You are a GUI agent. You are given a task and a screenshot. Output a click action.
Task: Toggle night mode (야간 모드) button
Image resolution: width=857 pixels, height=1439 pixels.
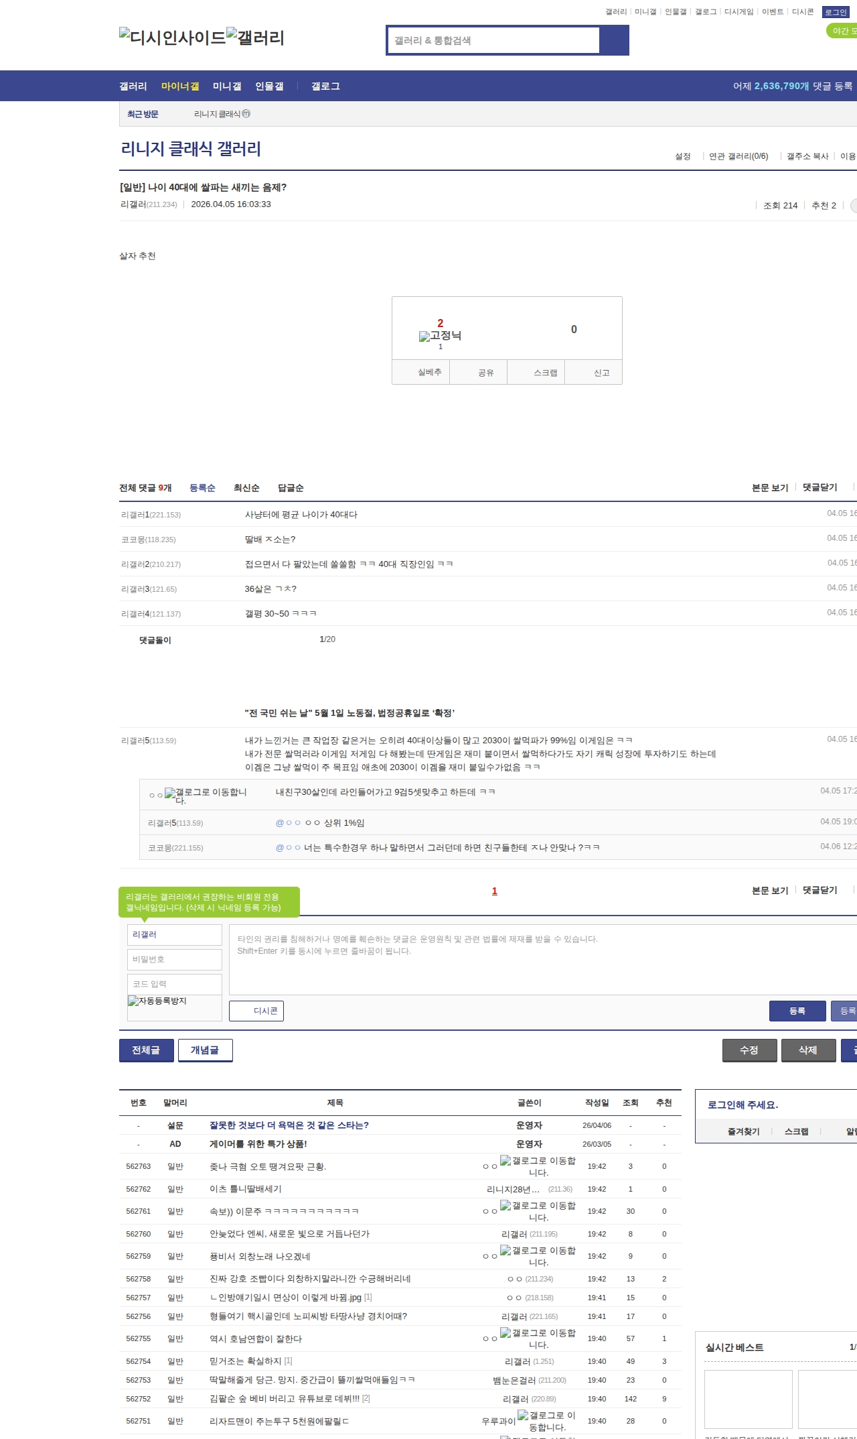pyautogui.click(x=842, y=31)
